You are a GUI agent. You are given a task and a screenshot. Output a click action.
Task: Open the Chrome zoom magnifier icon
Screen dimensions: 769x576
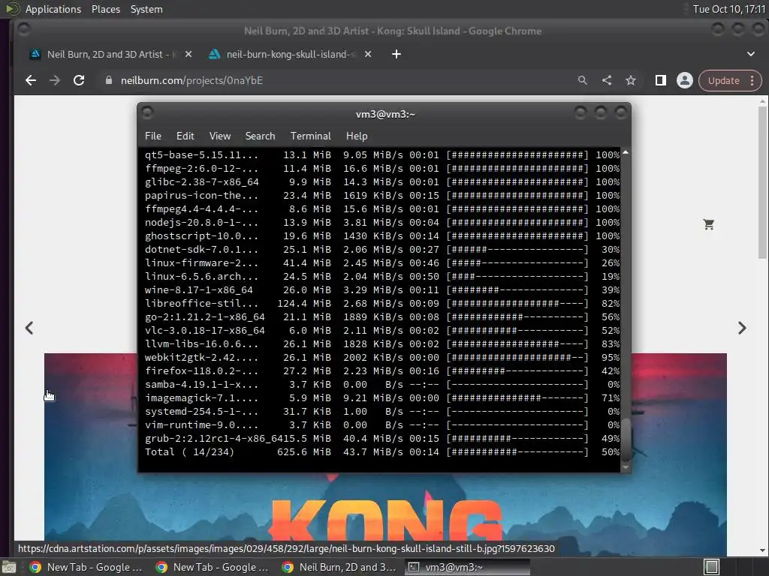(x=582, y=80)
